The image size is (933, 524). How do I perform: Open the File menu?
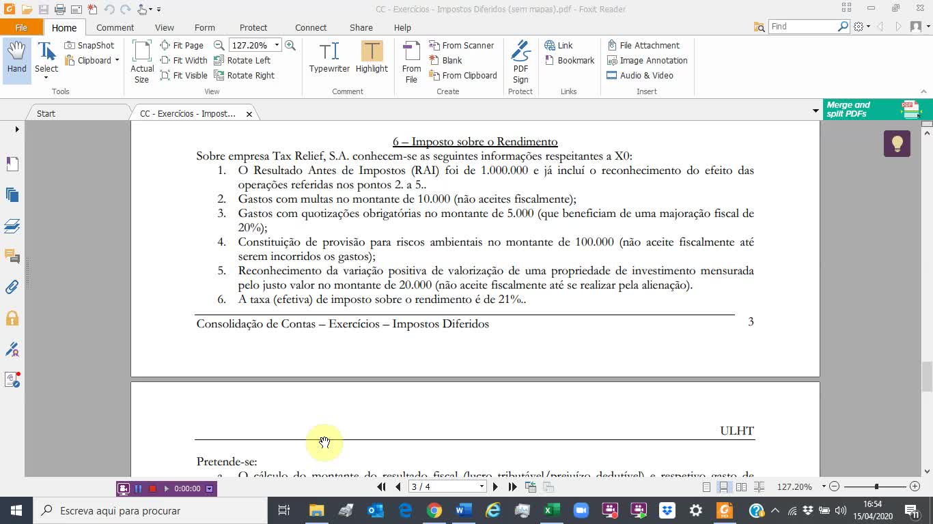(21, 27)
